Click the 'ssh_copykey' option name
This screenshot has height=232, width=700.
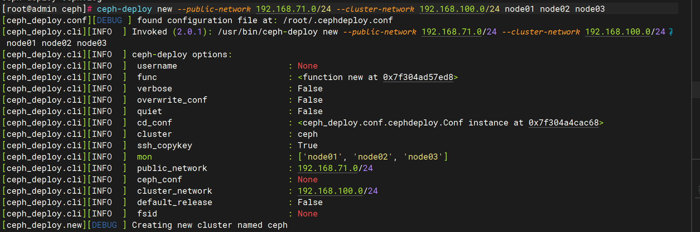pos(164,146)
